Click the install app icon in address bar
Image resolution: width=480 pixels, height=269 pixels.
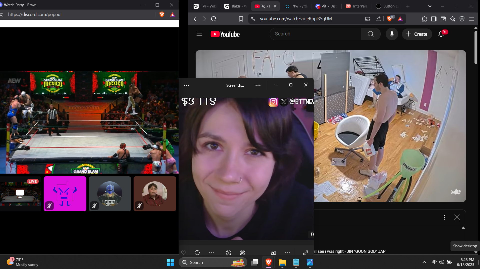(x=367, y=19)
